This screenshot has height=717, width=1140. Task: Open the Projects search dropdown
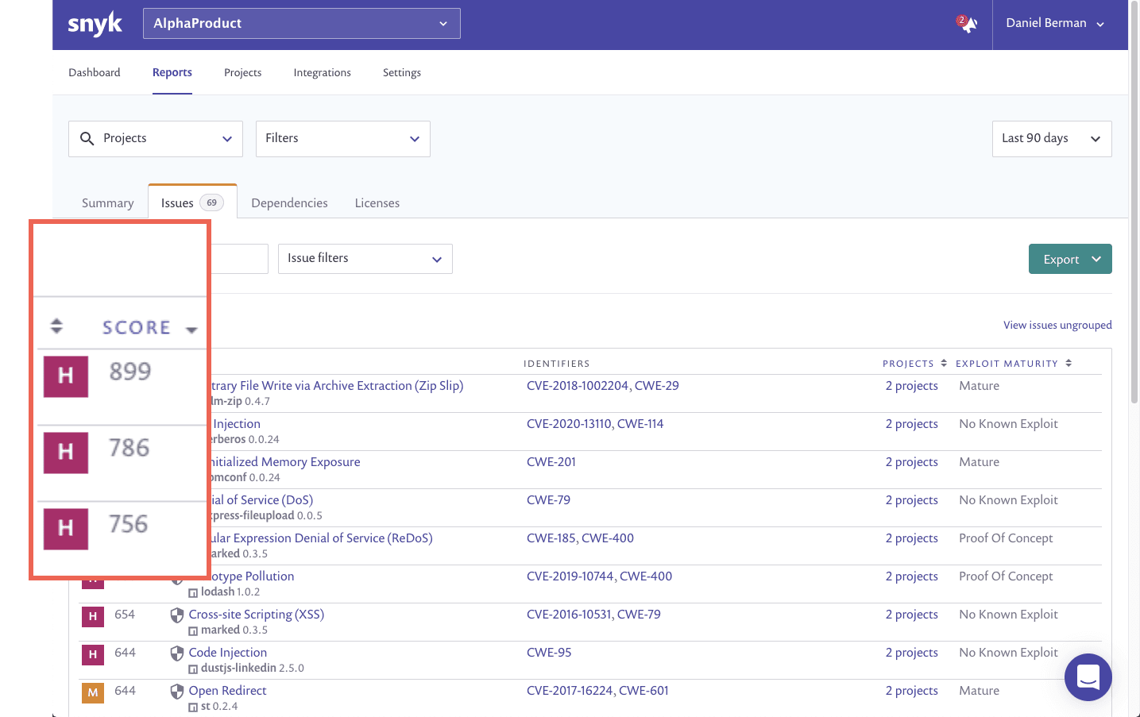coord(156,139)
